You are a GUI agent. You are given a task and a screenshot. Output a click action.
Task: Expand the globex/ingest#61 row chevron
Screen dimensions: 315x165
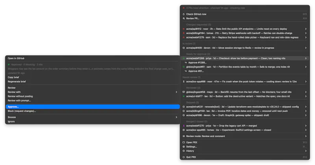(306, 67)
